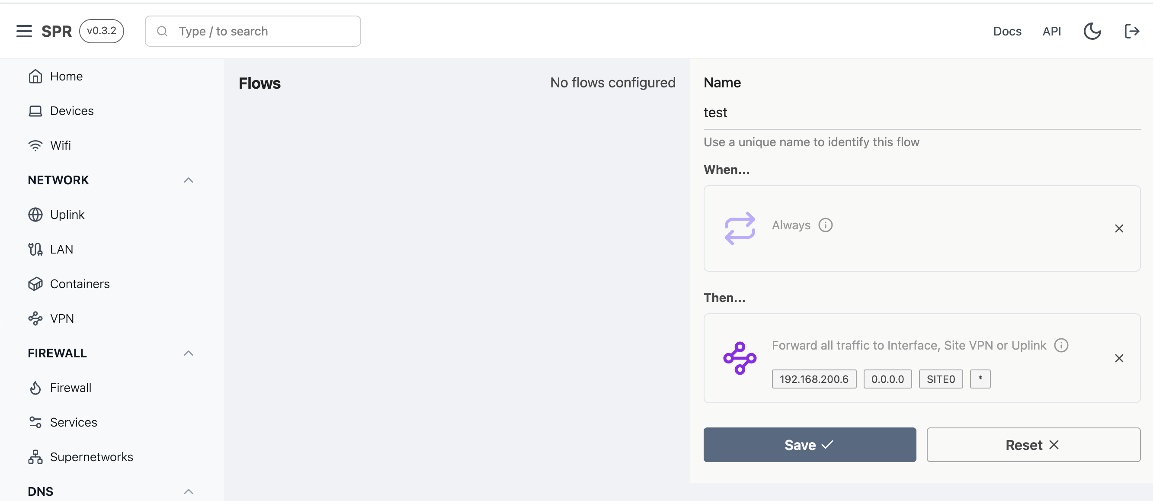Toggle dark mode with the moon icon
The height and width of the screenshot is (501, 1153).
pyautogui.click(x=1092, y=31)
